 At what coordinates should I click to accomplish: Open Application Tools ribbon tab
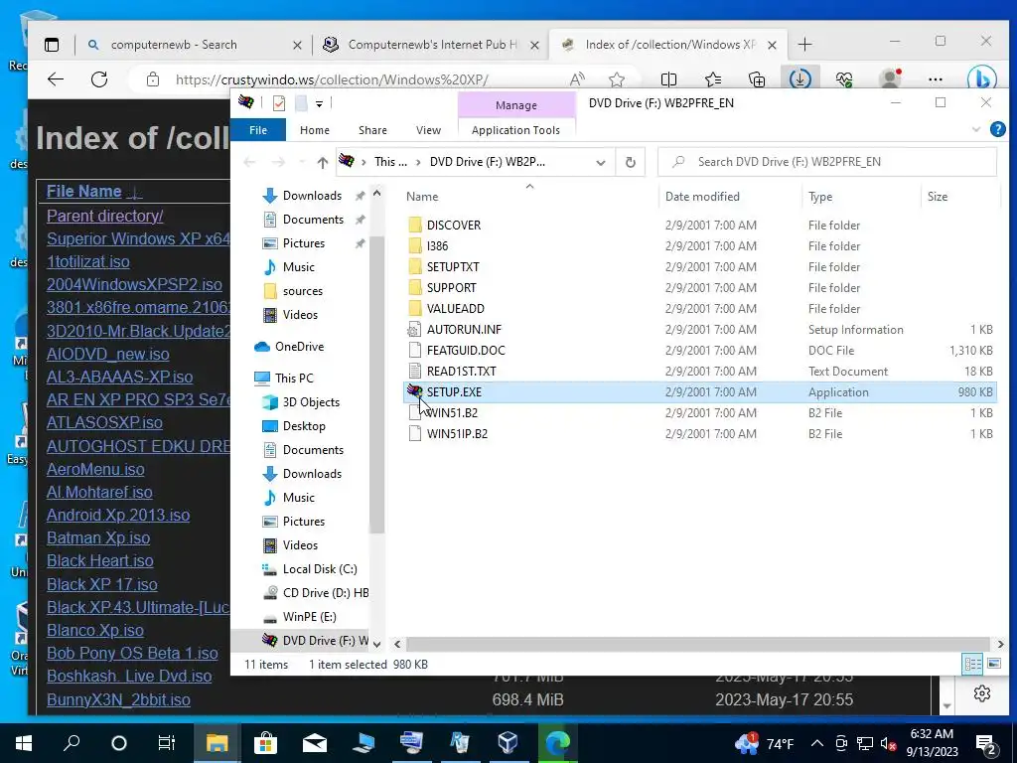[x=515, y=130]
